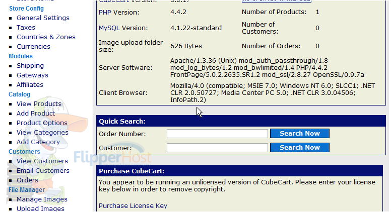Select the Number of Customers label
This screenshot has width=391, height=212.
tap(260, 28)
